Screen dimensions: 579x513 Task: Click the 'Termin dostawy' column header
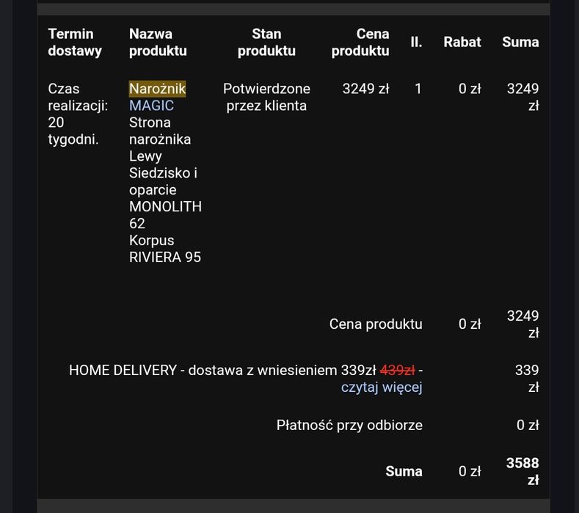(x=75, y=42)
